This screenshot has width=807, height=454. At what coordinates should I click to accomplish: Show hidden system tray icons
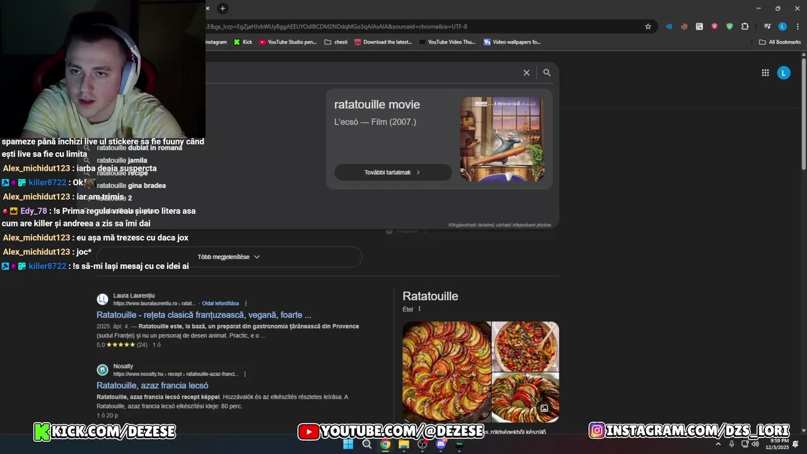click(717, 444)
